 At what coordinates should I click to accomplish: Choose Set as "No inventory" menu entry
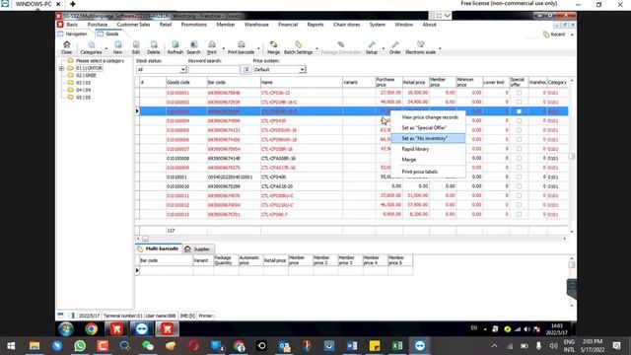428,138
